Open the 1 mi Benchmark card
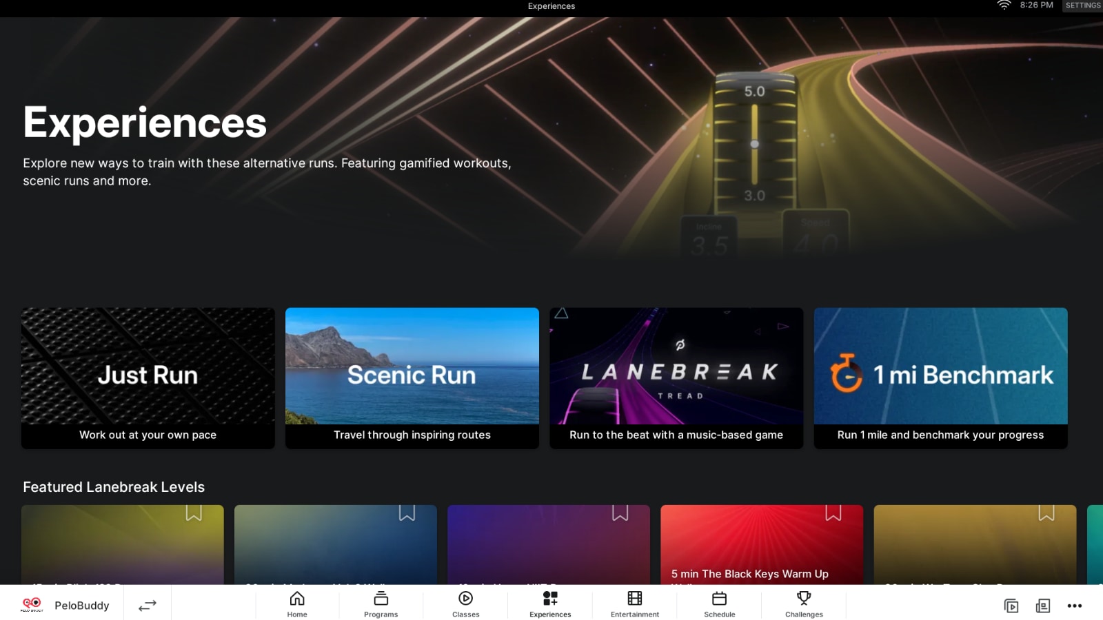This screenshot has height=620, width=1103. point(940,378)
